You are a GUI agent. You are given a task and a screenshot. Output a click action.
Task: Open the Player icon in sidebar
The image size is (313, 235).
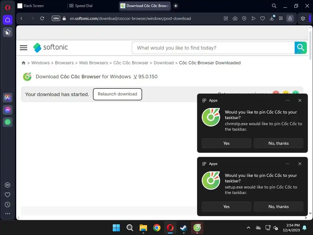[x=8, y=185]
